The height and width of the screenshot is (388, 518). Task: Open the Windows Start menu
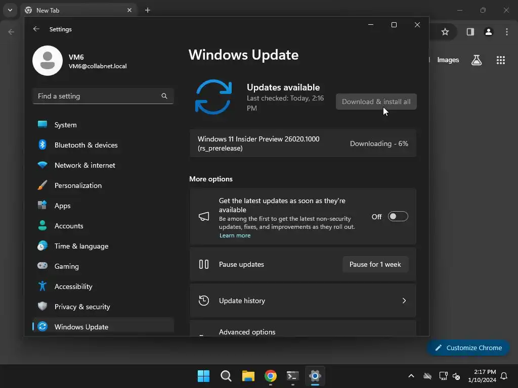203,376
